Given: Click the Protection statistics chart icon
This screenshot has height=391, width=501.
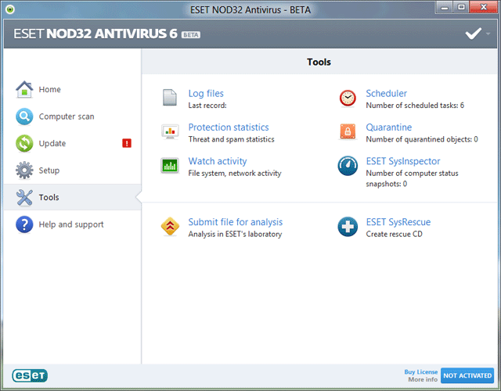Looking at the screenshot, I should 170,131.
